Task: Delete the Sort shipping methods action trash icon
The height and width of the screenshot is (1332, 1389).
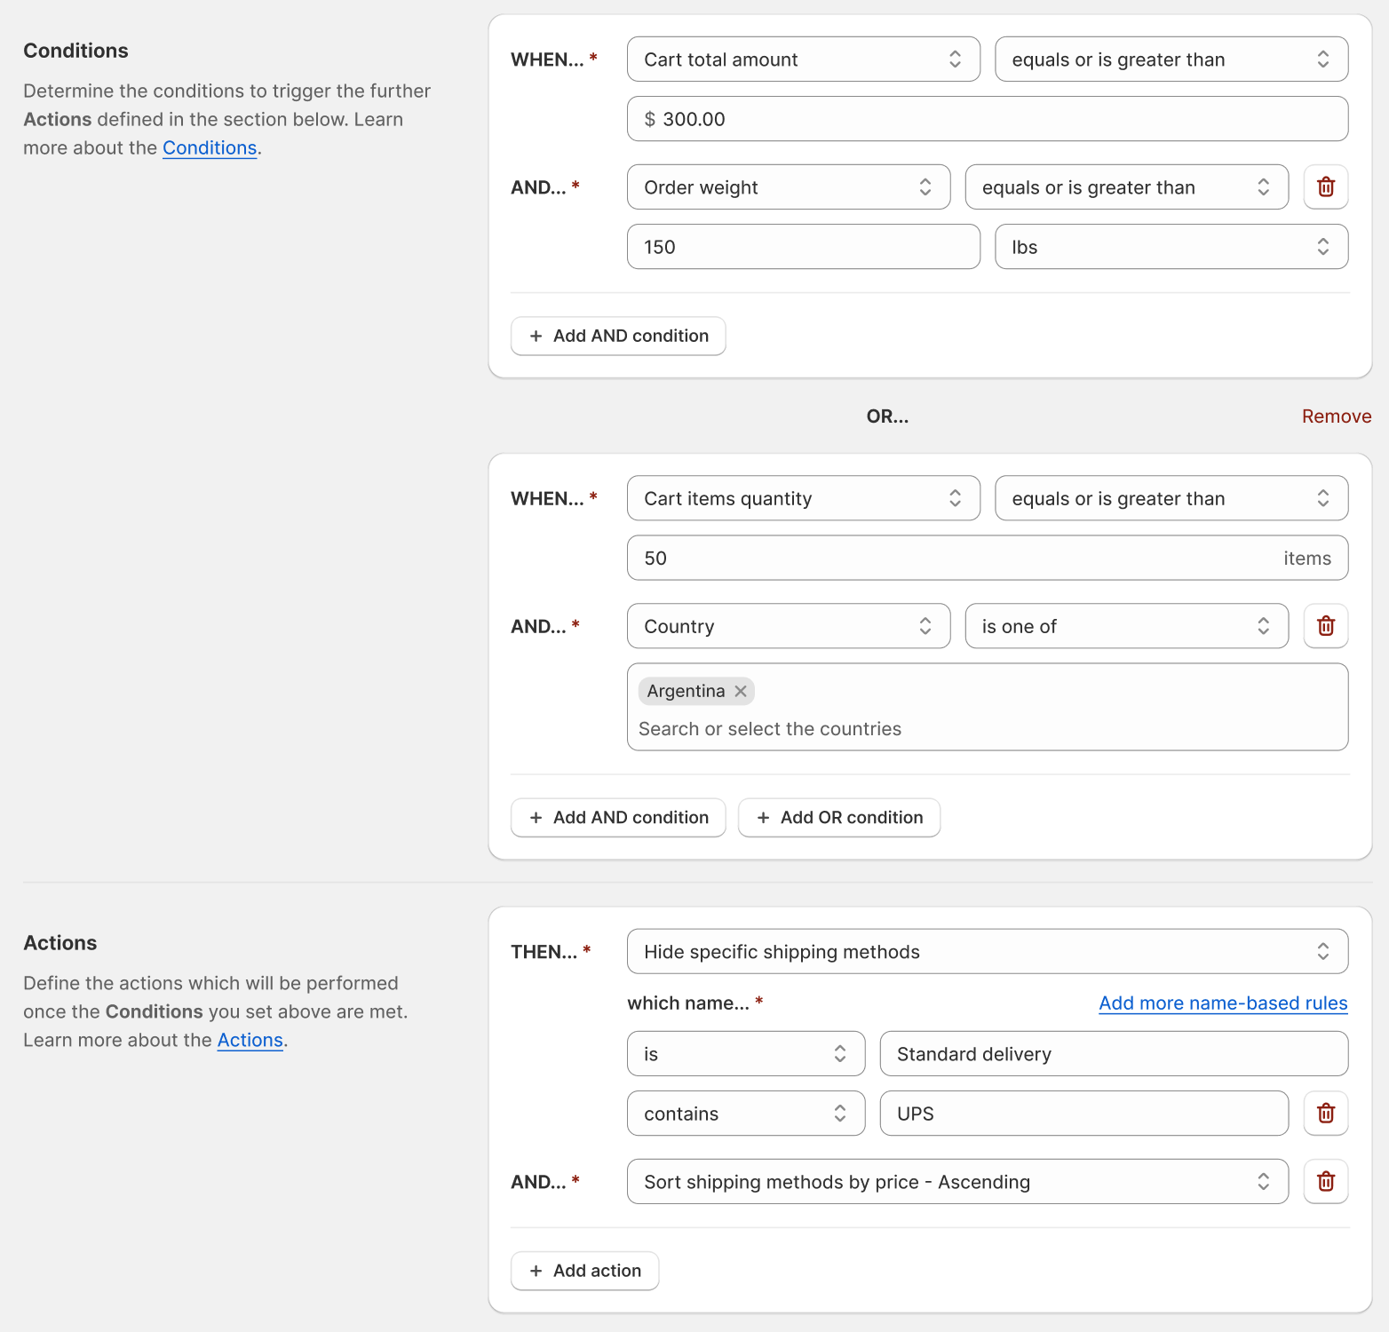Action: click(x=1326, y=1182)
